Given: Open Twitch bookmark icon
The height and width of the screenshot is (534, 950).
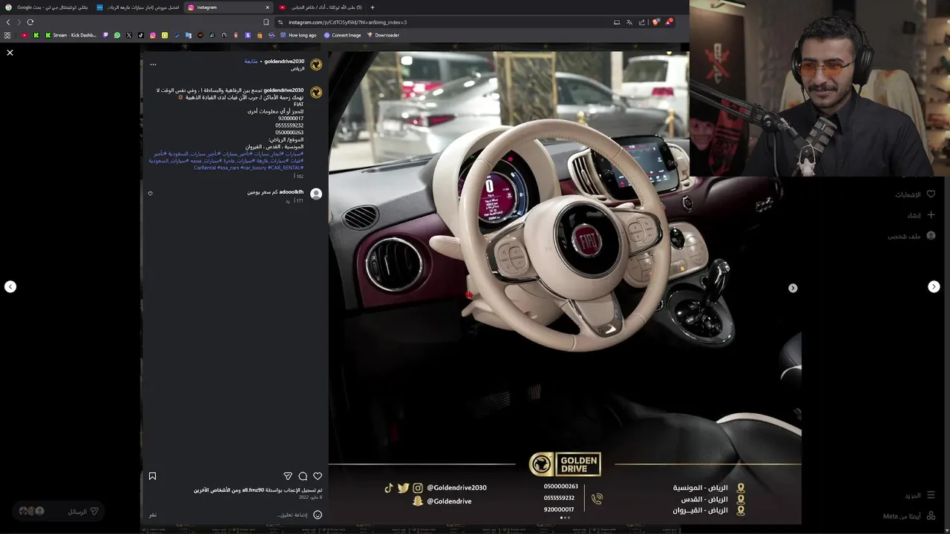Looking at the screenshot, I should (x=105, y=35).
